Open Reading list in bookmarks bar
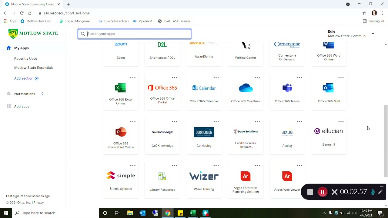Screen dimensions: 388x218 (x=373, y=21)
